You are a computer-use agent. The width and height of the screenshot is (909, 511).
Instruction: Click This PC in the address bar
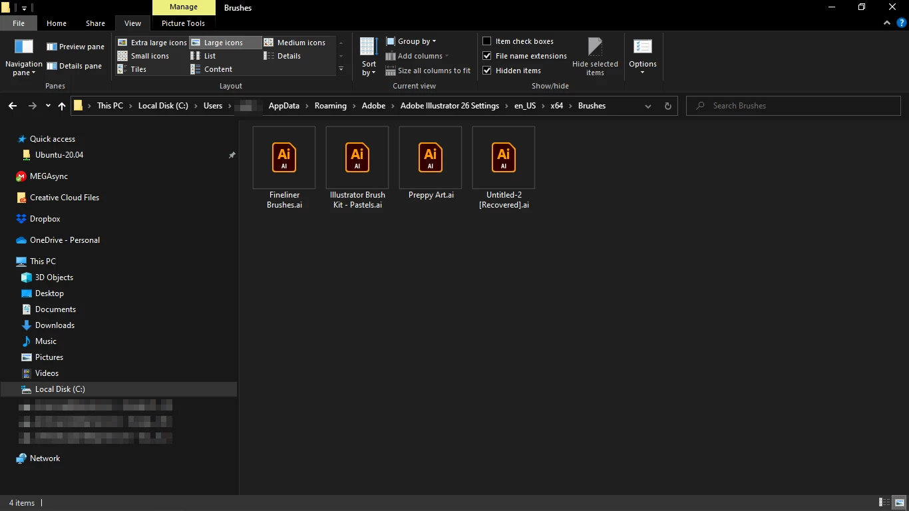110,106
